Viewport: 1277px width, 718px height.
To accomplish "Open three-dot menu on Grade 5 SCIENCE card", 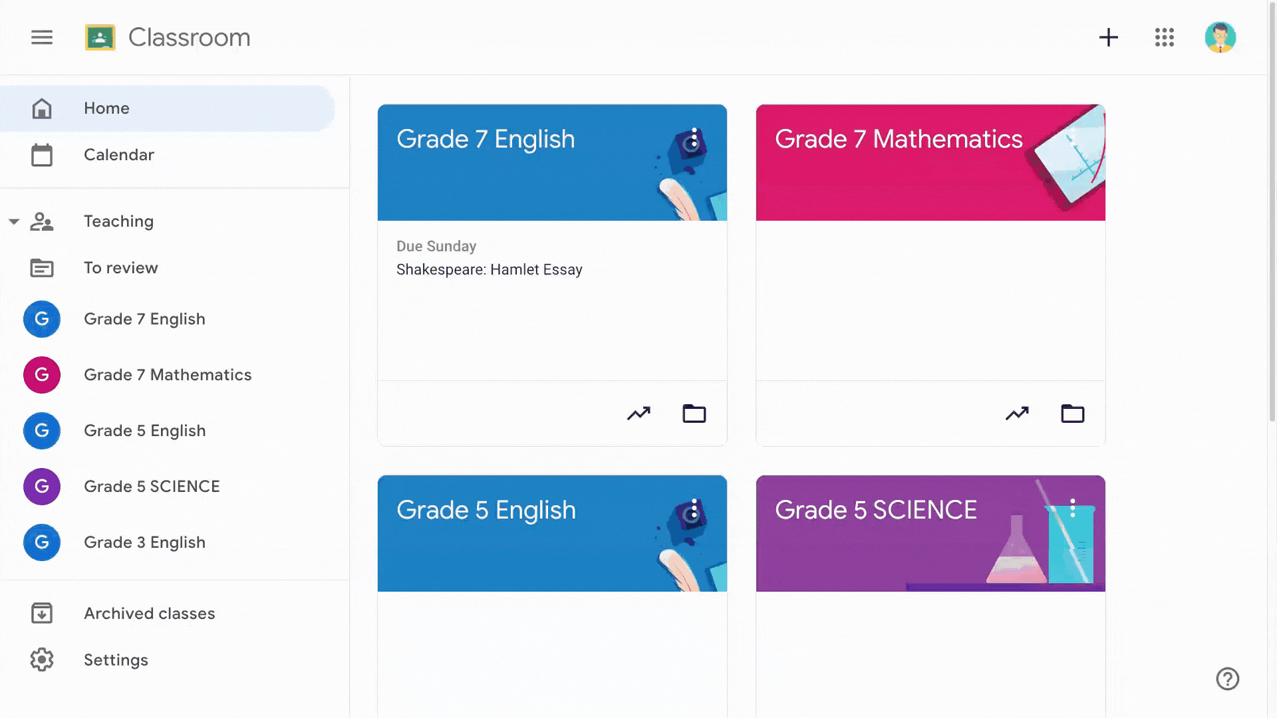I will click(1072, 508).
